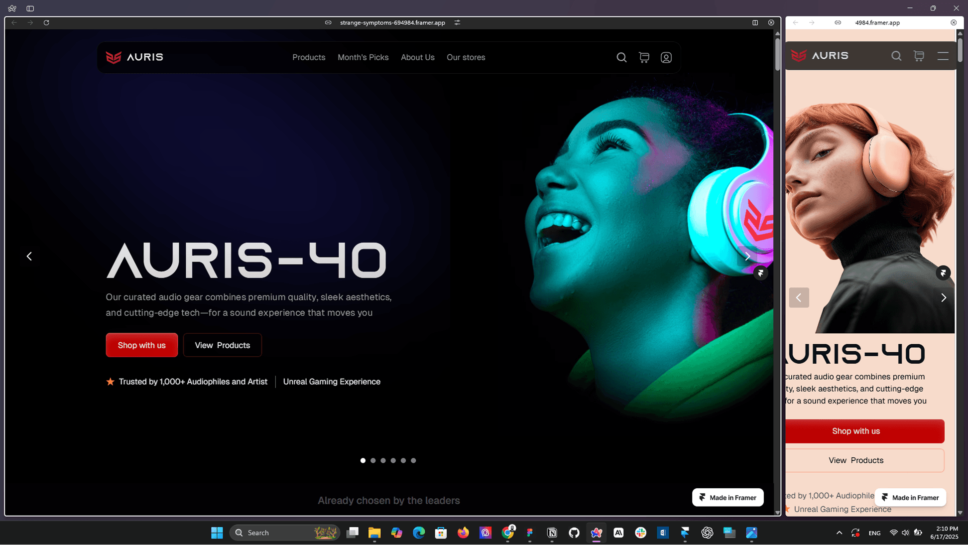Click the next slide arrow in the mobile preview

coord(943,297)
